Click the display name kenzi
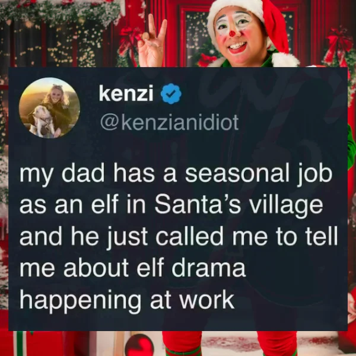This screenshot has height=356, width=356. 126,94
